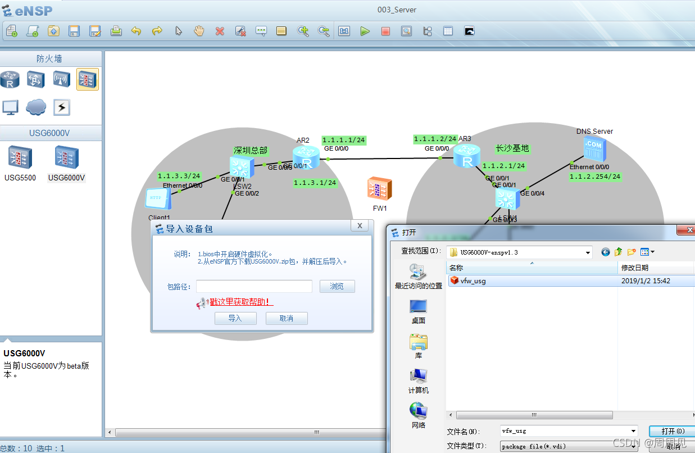Viewport: 695px width, 453px height.
Task: Create a new folder in open dialog
Action: (x=632, y=252)
